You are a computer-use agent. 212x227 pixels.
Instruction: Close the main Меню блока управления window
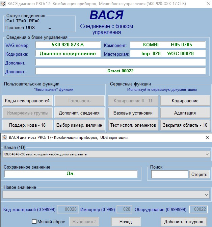(x=209, y=4)
